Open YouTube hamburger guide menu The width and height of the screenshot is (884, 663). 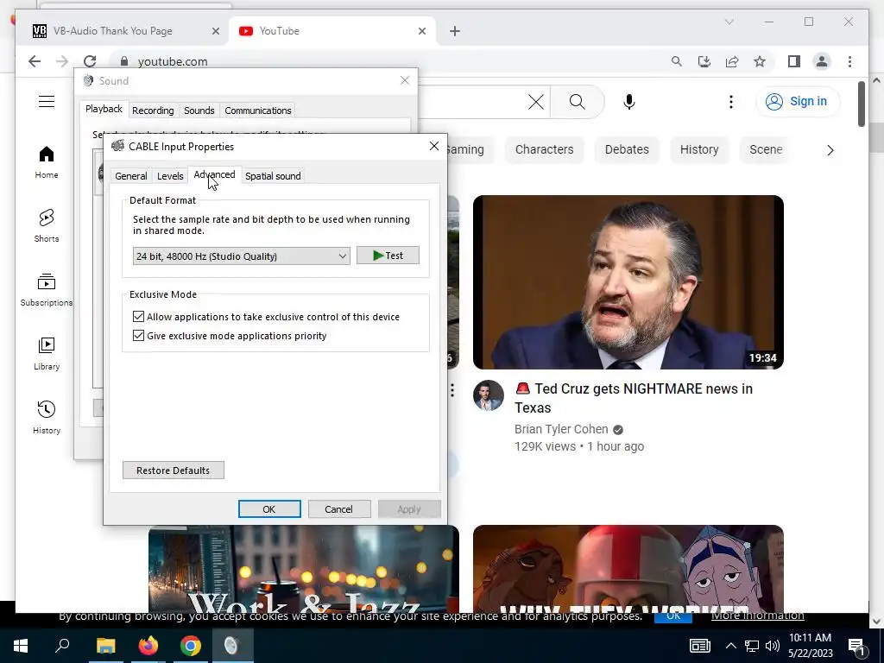pos(47,102)
